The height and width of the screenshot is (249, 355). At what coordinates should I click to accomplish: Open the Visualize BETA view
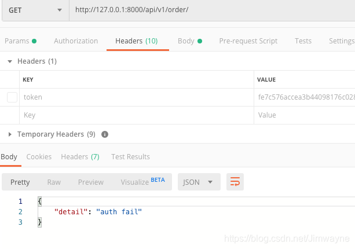pos(142,182)
